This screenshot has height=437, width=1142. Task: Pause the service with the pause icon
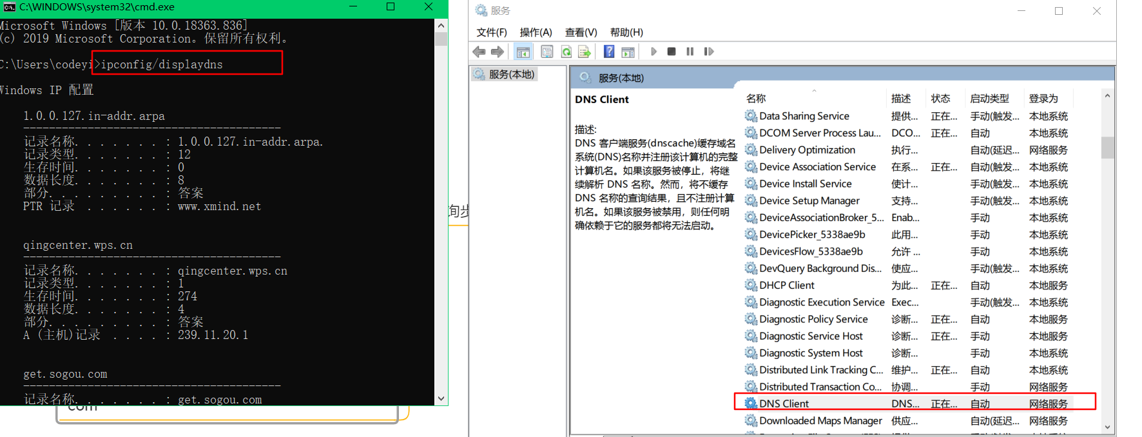pyautogui.click(x=690, y=52)
